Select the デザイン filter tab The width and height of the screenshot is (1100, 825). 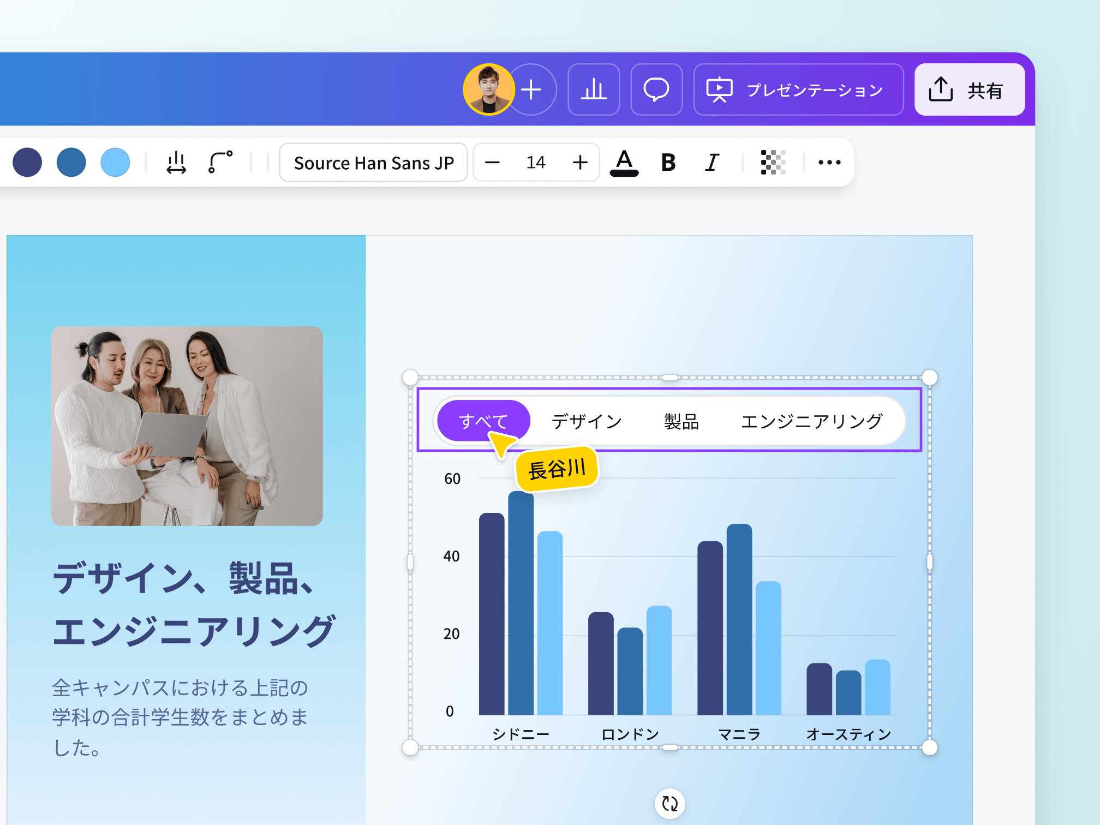[587, 421]
